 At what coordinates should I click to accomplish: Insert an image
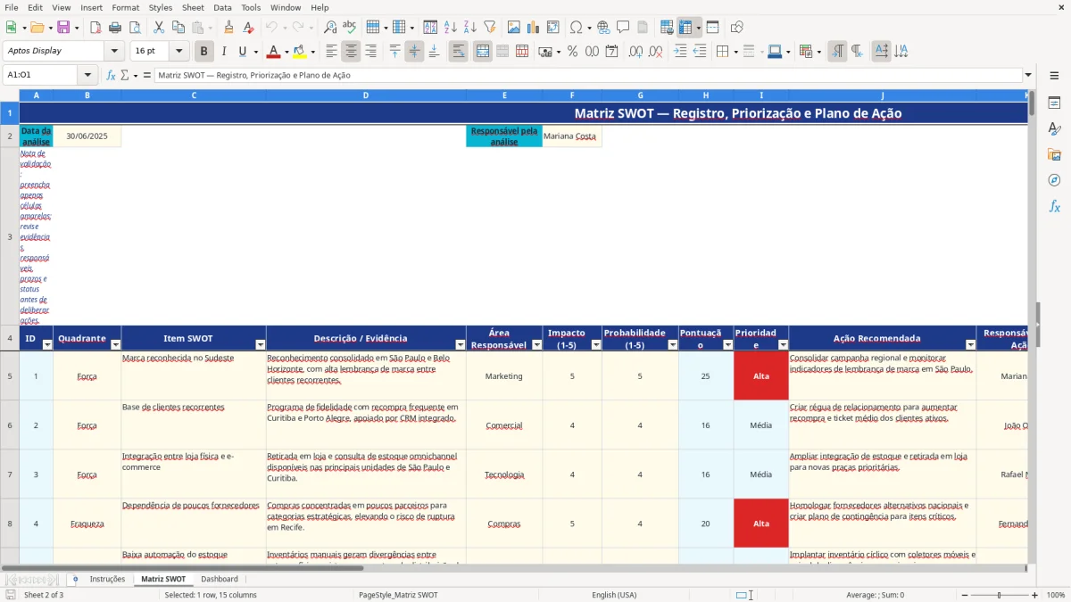(514, 28)
